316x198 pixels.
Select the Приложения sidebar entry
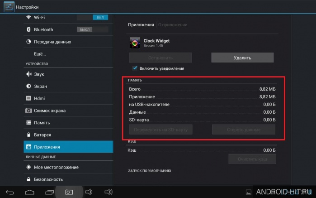pyautogui.click(x=68, y=147)
